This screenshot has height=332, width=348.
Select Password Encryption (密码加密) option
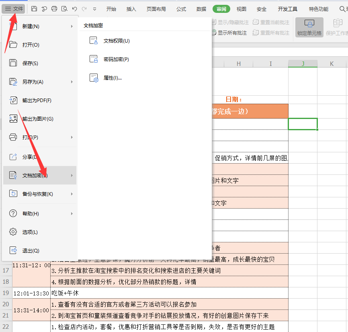coord(116,59)
